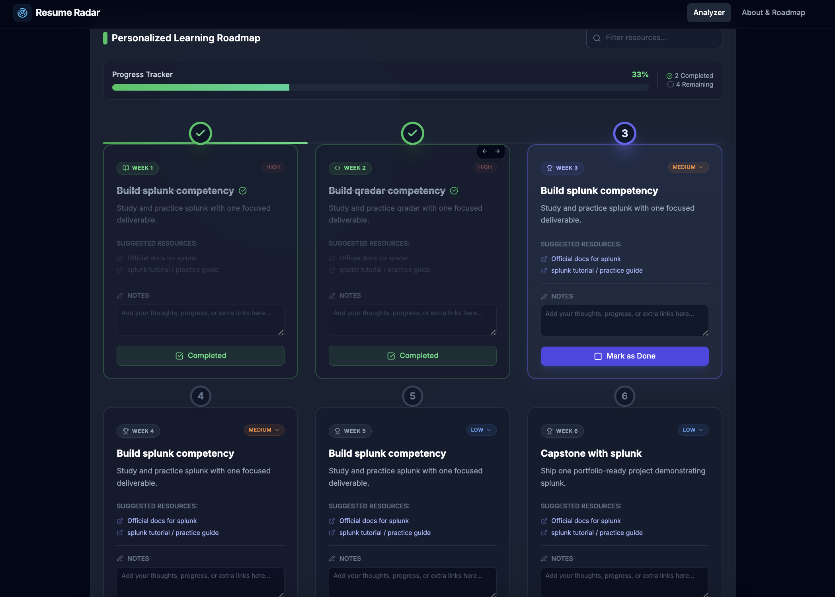This screenshot has width=835, height=597.
Task: Uncheck Completed button on Week 2
Action: pos(412,356)
